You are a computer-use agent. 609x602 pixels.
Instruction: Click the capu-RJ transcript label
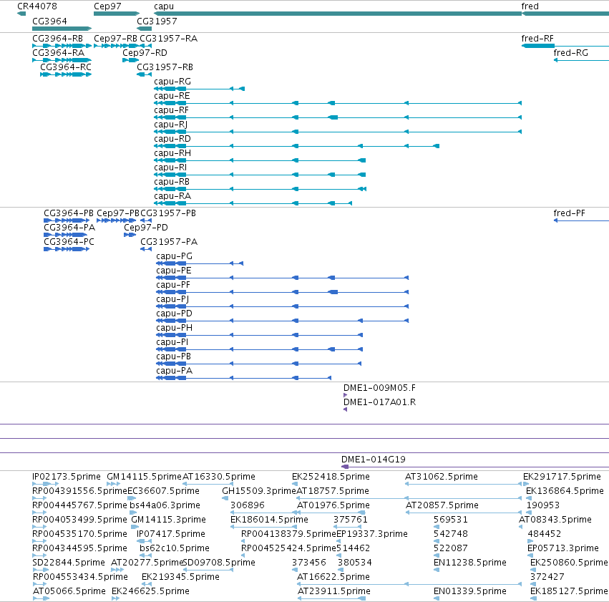click(x=170, y=125)
